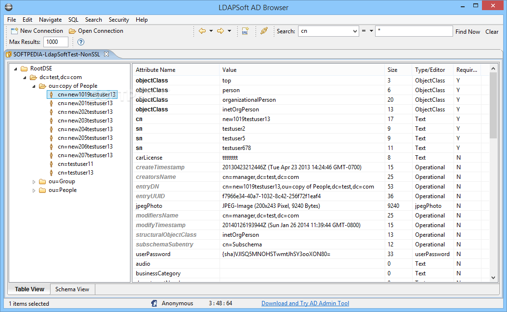Screen dimensions: 507x312
Task: Click the New Connection toolbar icon
Action: pyautogui.click(x=14, y=31)
